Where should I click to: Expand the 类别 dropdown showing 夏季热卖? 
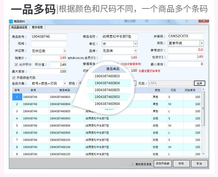[201, 43]
